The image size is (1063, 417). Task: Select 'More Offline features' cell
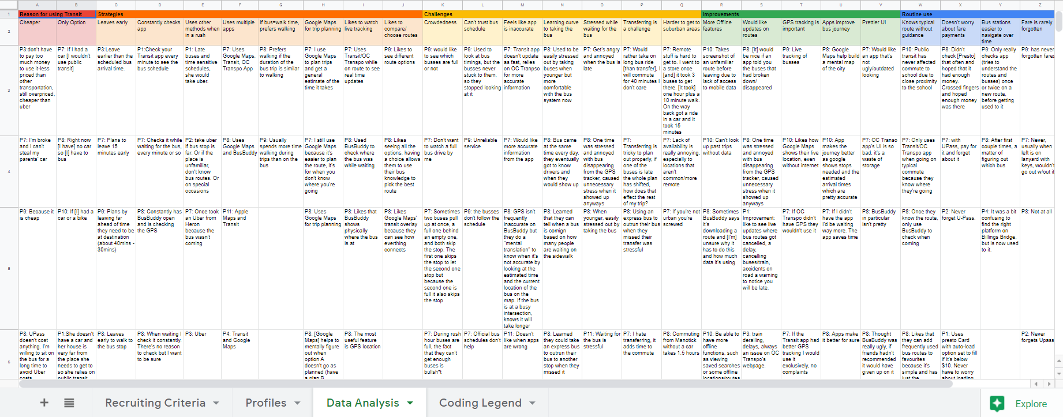(x=721, y=32)
